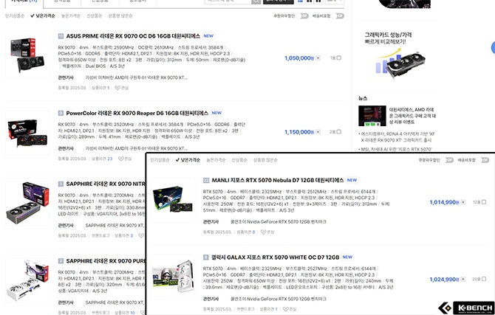Open SAPPHIRE 라데온 RX 9070 PURE title
This screenshot has height=315, width=495.
106,261
